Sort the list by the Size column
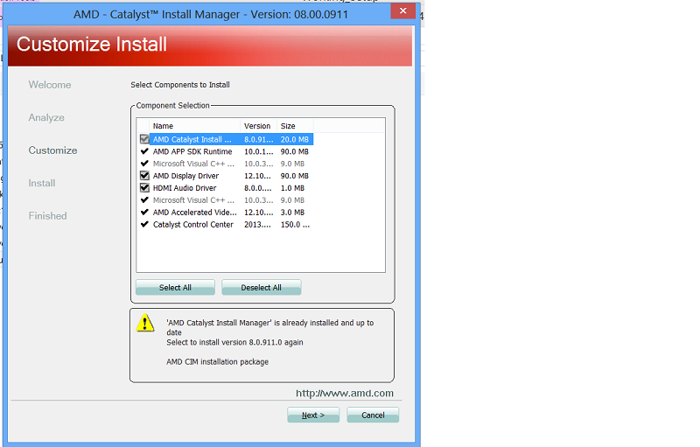 coord(295,126)
